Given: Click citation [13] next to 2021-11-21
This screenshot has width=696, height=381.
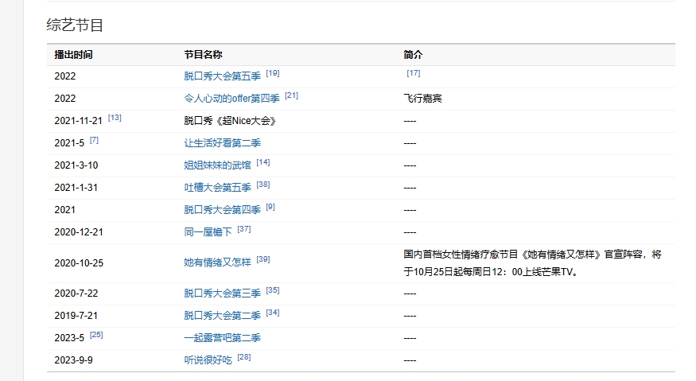Looking at the screenshot, I should click(115, 118).
